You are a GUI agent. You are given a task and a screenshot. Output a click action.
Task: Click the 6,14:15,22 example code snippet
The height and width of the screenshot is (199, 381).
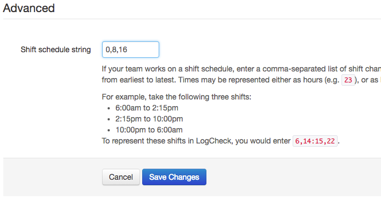(315, 141)
